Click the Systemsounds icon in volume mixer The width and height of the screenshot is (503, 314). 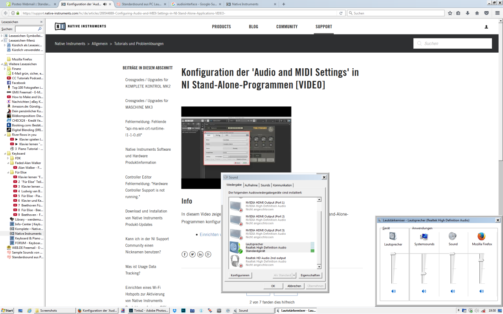click(x=424, y=236)
